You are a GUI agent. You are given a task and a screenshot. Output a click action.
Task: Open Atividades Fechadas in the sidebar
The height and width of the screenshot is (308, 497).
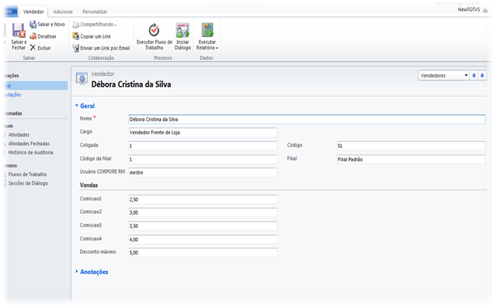click(x=29, y=144)
